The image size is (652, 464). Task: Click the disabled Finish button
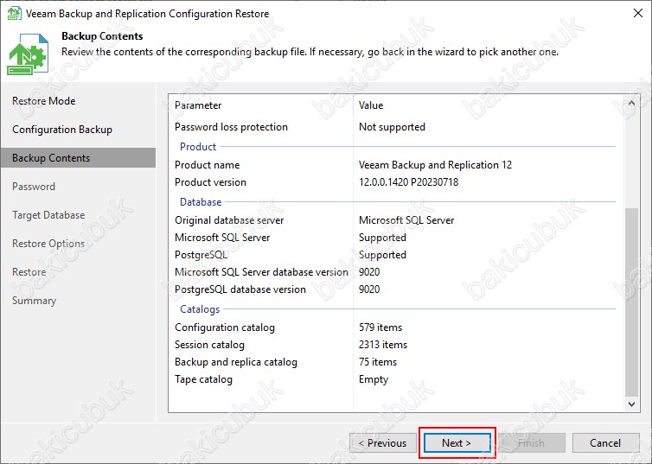pyautogui.click(x=532, y=443)
